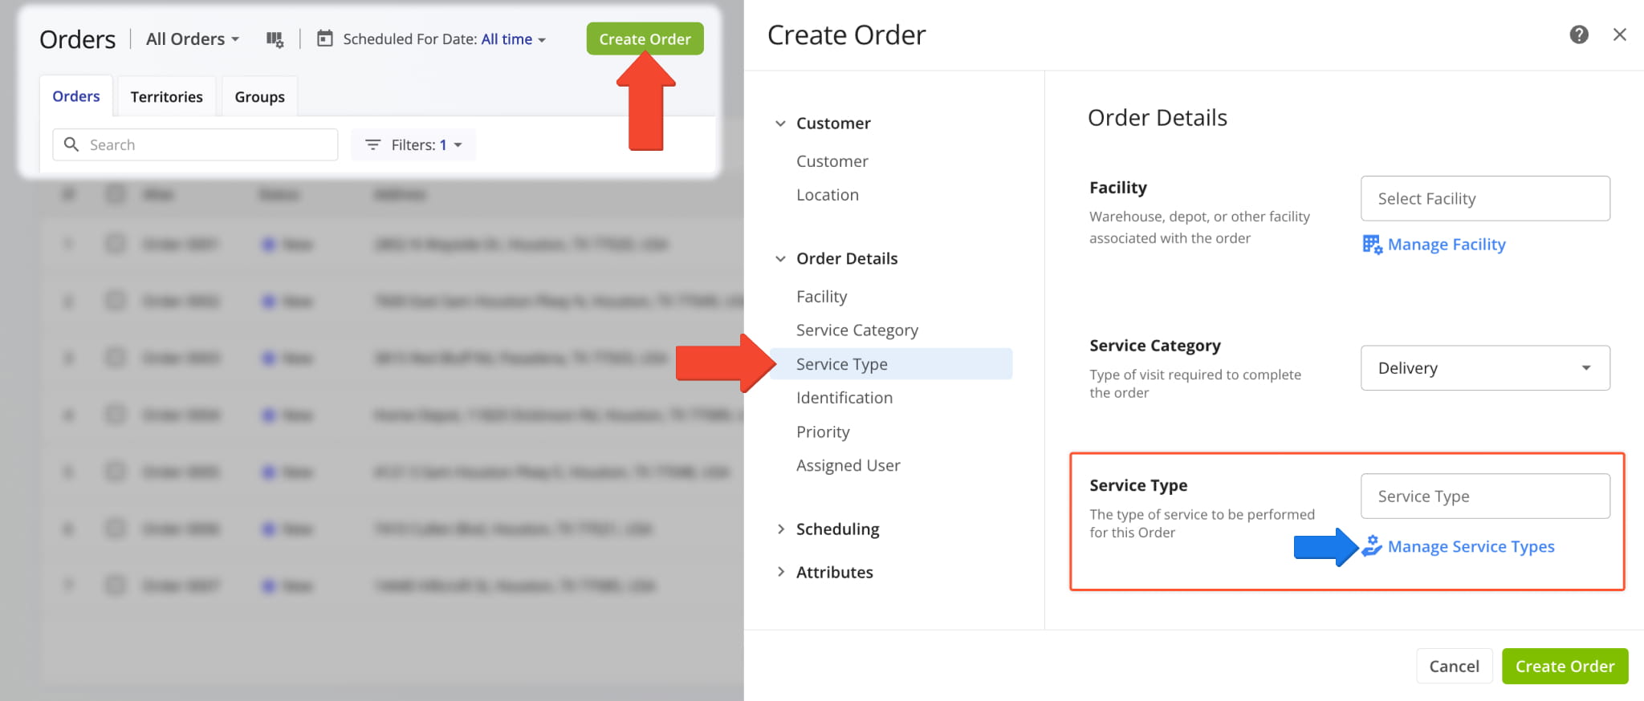
Task: Toggle the checkbox of the seventh order row
Action: pyautogui.click(x=116, y=586)
